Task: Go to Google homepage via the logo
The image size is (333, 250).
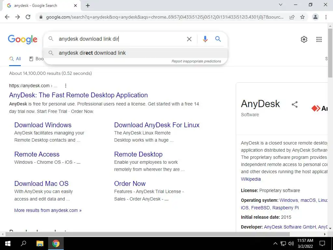Action: click(x=23, y=39)
